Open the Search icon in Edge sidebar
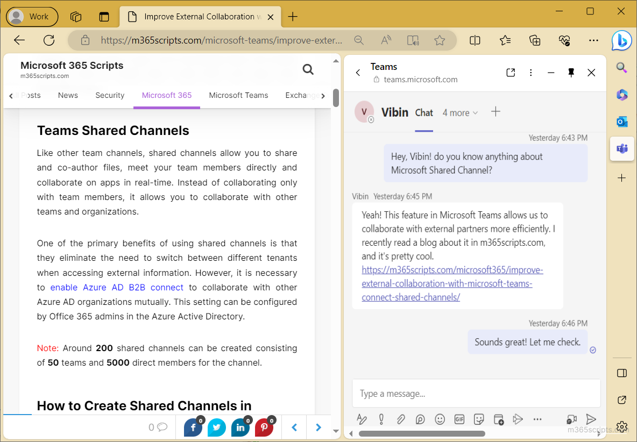The width and height of the screenshot is (637, 442). pos(621,67)
